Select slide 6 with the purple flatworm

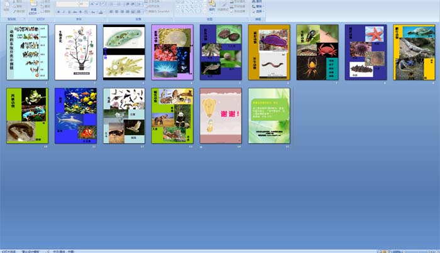coord(269,52)
